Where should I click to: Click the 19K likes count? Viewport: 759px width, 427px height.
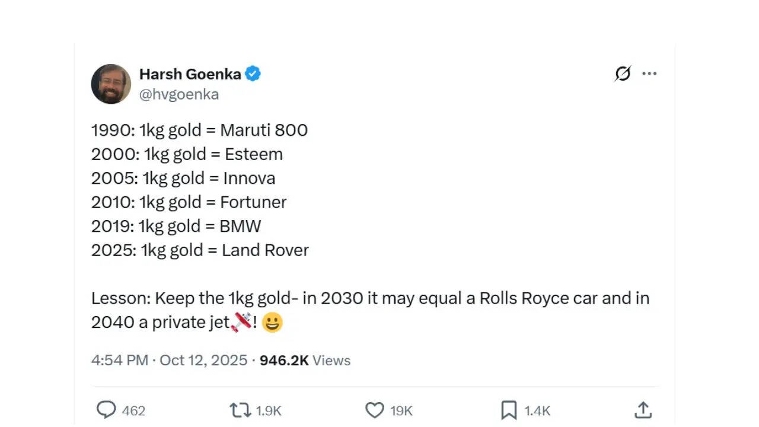pyautogui.click(x=401, y=410)
